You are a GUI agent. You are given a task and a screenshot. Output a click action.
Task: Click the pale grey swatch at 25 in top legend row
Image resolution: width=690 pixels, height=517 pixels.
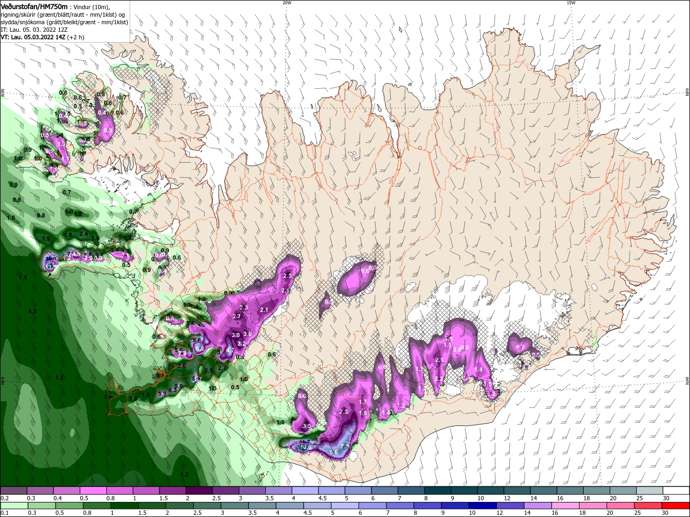point(650,490)
